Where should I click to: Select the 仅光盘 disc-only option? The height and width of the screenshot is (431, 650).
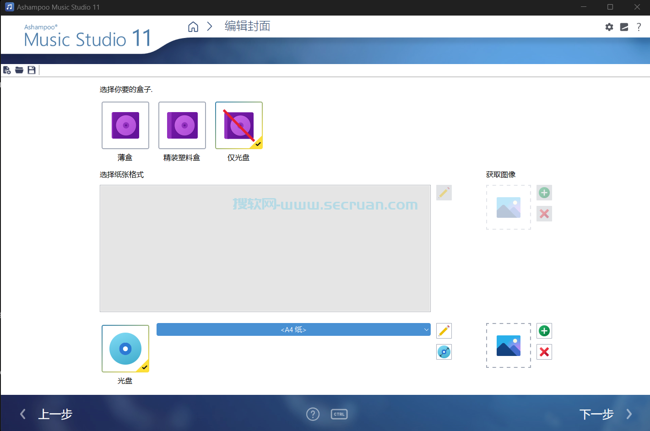click(x=239, y=125)
